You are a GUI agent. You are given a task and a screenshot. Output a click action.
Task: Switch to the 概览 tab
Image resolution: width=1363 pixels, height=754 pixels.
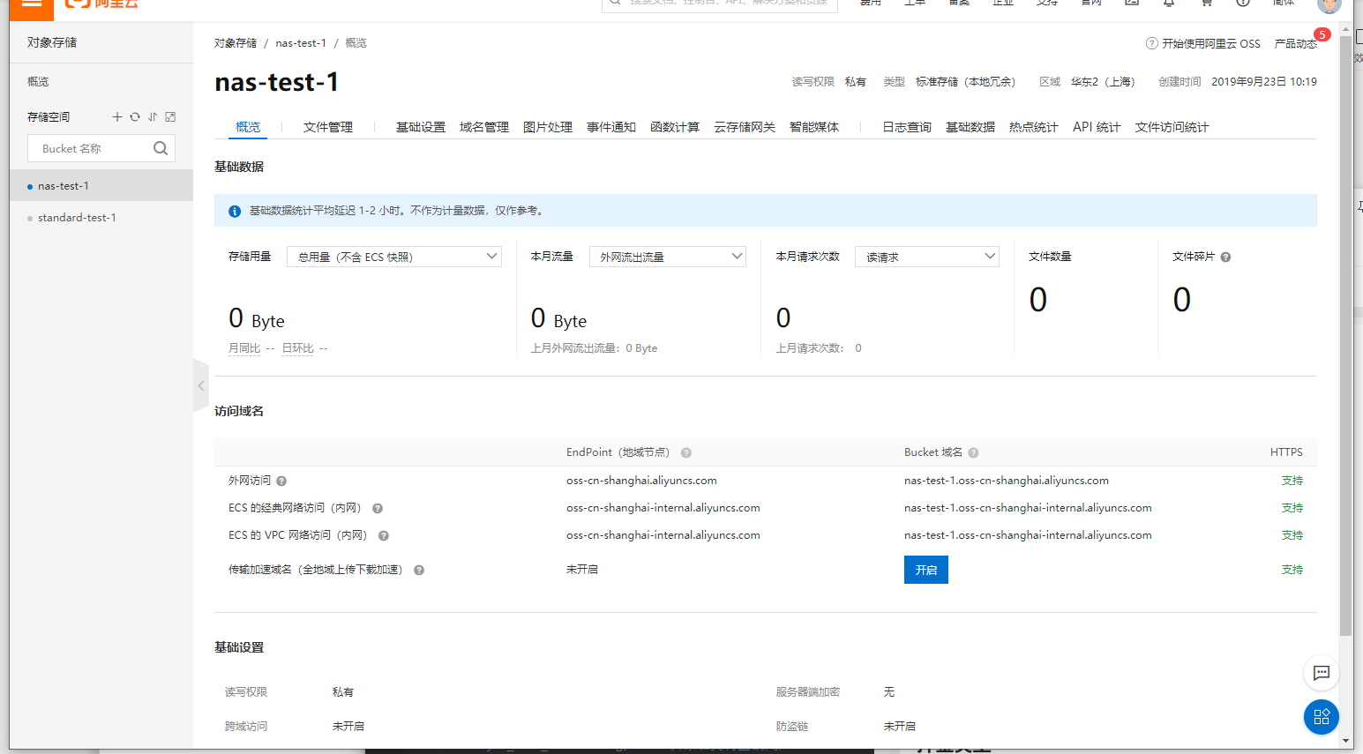tap(248, 127)
